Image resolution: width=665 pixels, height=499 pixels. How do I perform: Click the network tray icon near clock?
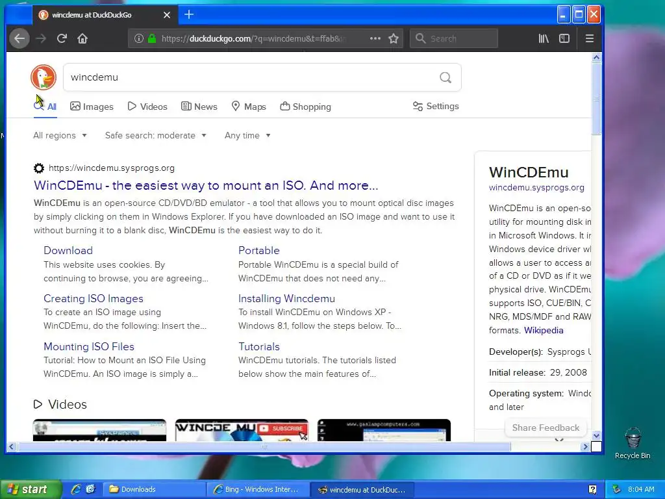(617, 489)
